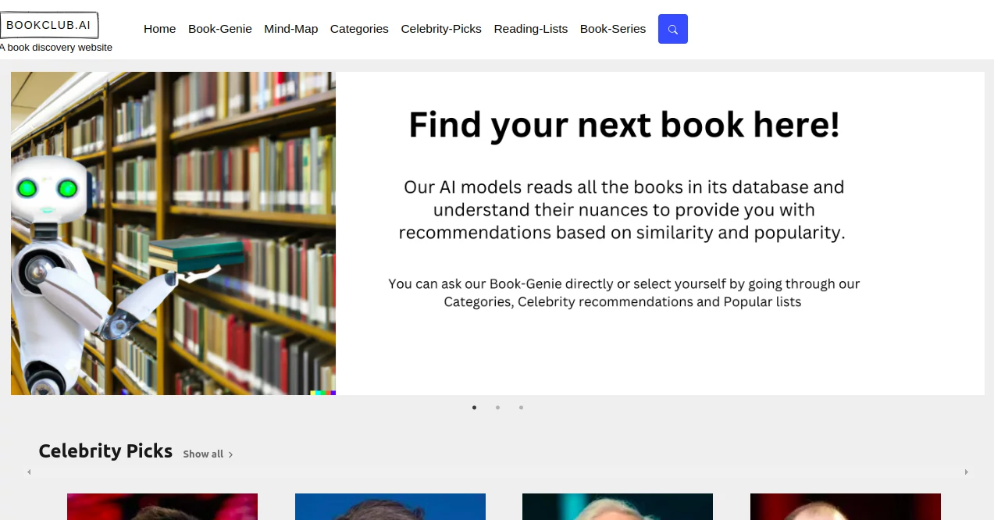Select the second carousel dot

coord(497,407)
